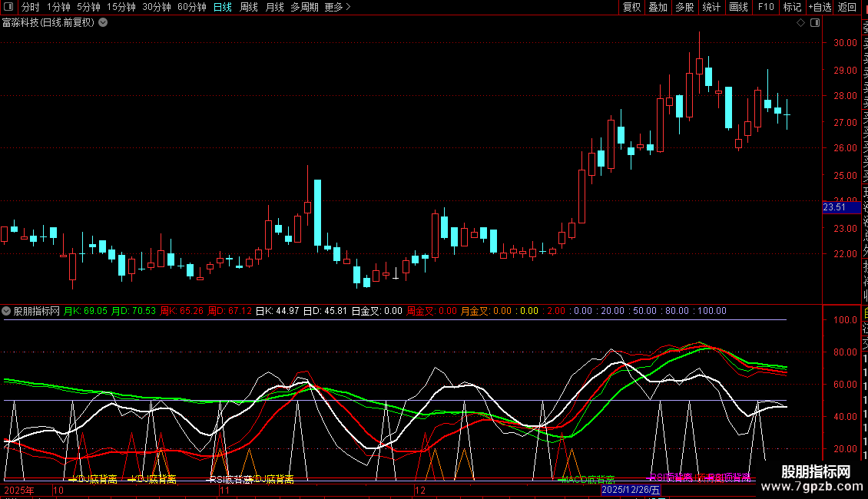The height and width of the screenshot is (499, 868).
Task: Switch to 周线 weekly chart
Action: (x=249, y=7)
